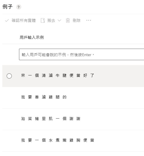Click the 搬去 text label
This screenshot has width=144, height=156.
click(x=51, y=20)
